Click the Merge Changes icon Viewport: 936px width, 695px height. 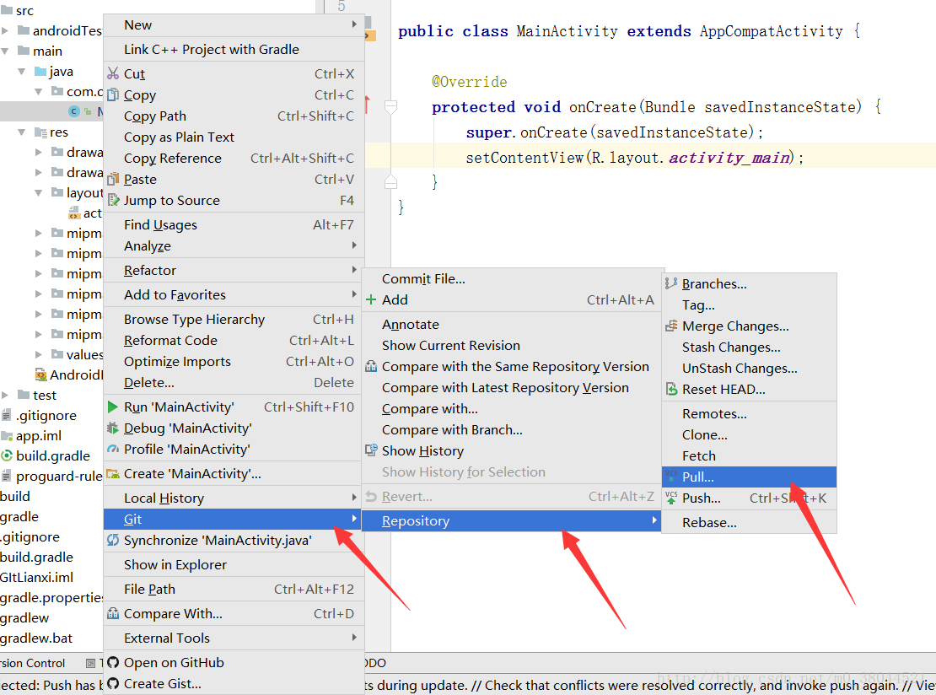[x=671, y=326]
